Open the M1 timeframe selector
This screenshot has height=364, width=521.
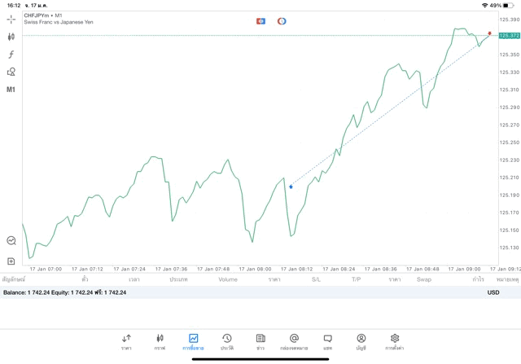point(11,90)
